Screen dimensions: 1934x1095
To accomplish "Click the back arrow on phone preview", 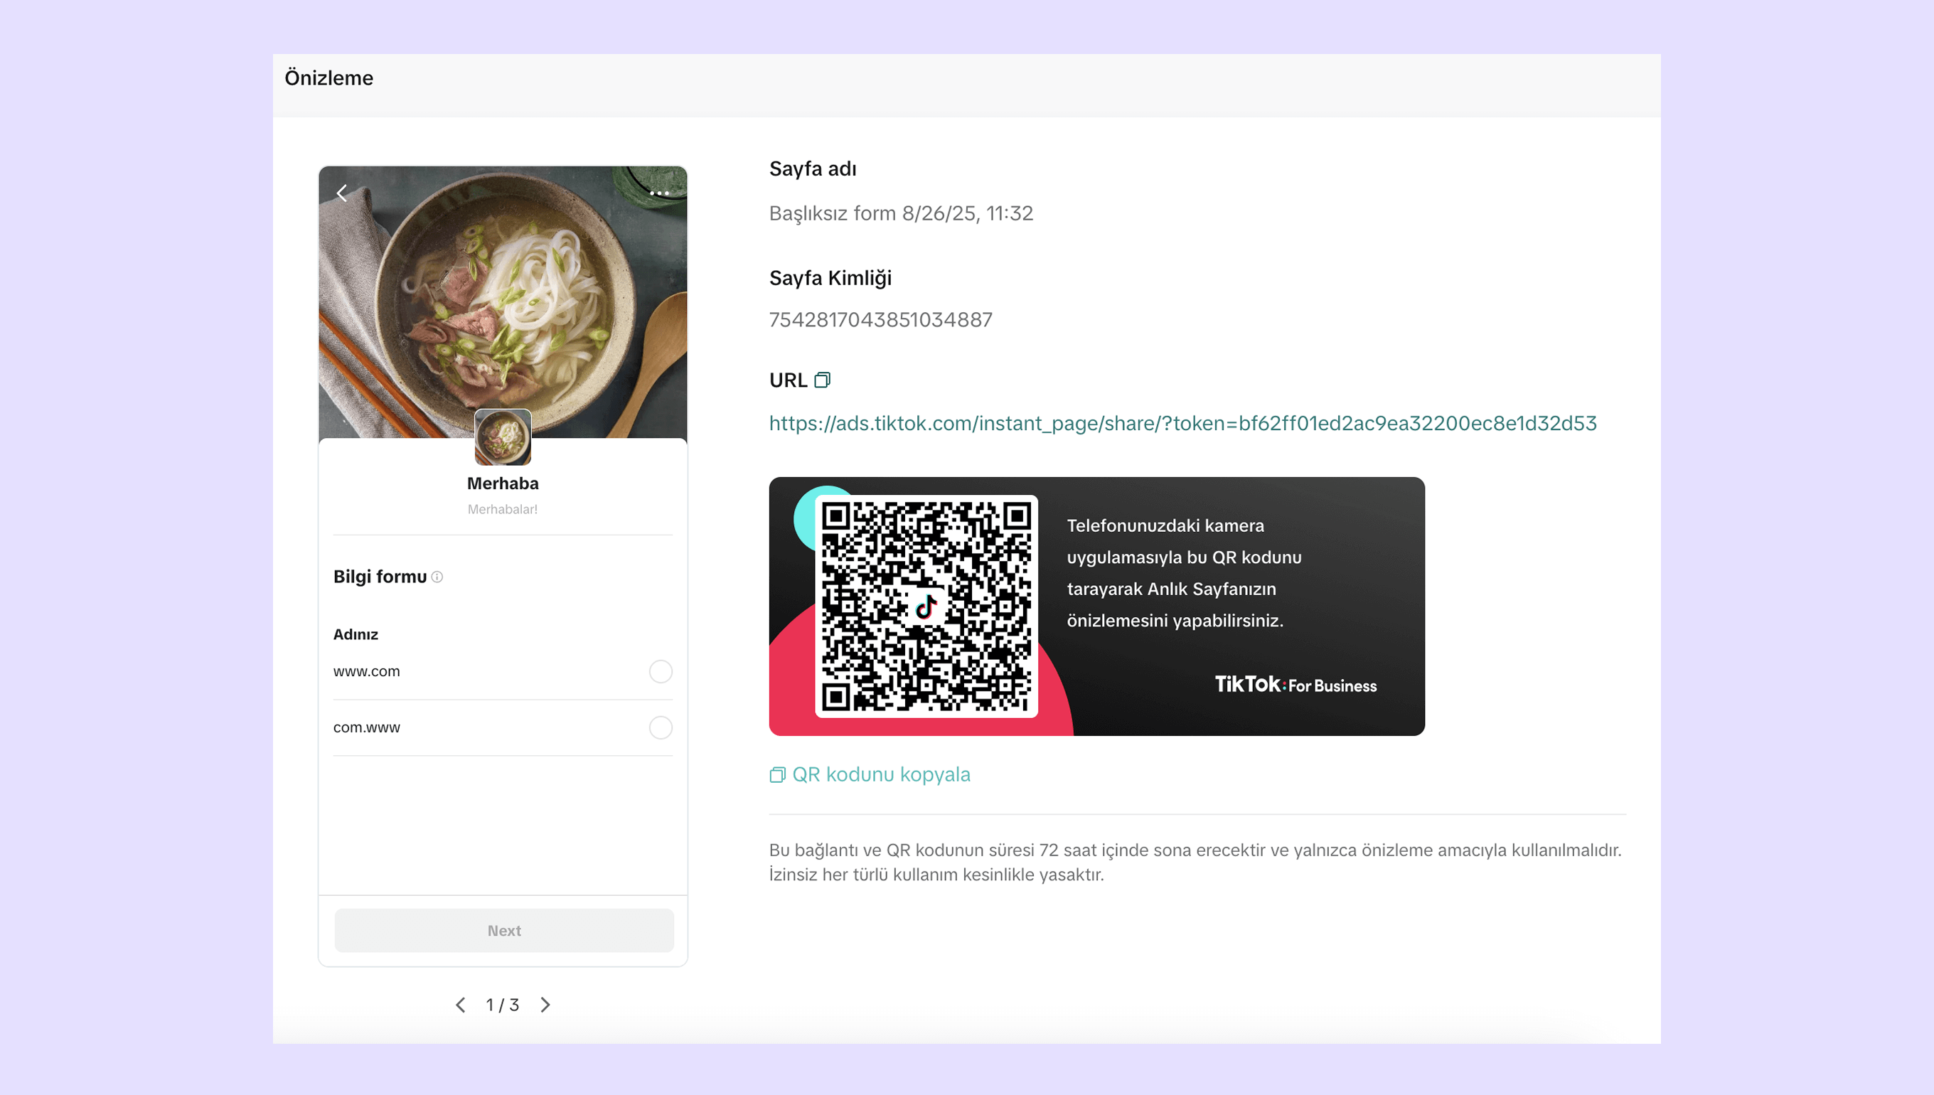I will coord(342,193).
